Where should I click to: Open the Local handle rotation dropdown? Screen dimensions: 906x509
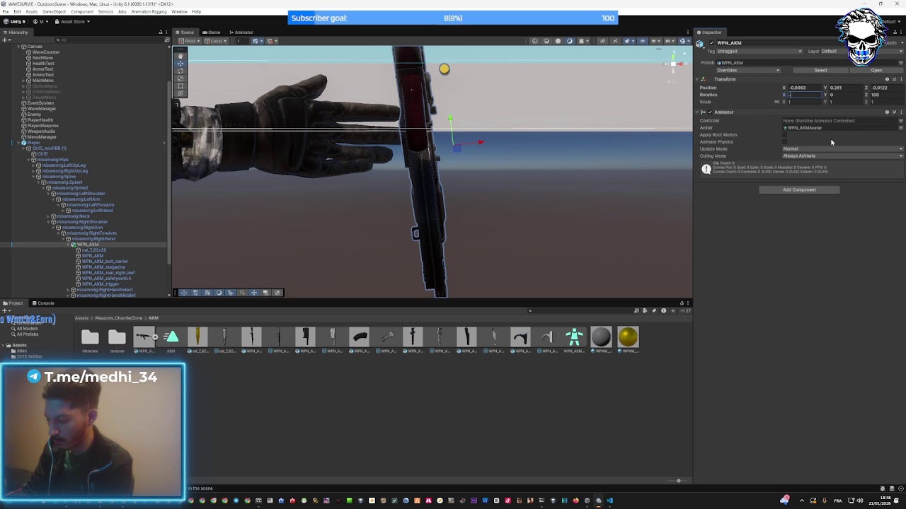[214, 41]
